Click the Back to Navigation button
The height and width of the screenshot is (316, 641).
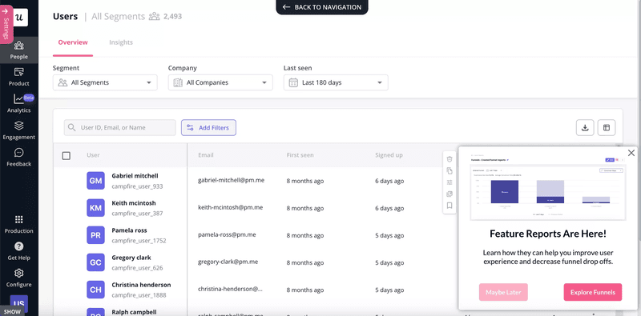tap(322, 7)
